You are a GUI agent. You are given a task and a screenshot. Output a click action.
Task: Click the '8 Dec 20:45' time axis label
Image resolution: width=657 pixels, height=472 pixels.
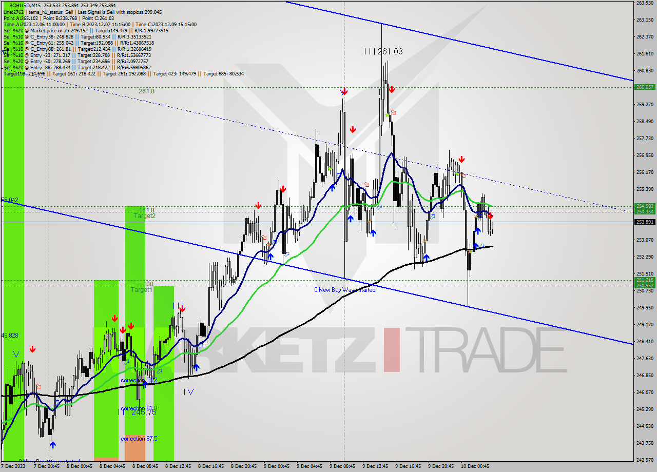pyautogui.click(x=244, y=467)
